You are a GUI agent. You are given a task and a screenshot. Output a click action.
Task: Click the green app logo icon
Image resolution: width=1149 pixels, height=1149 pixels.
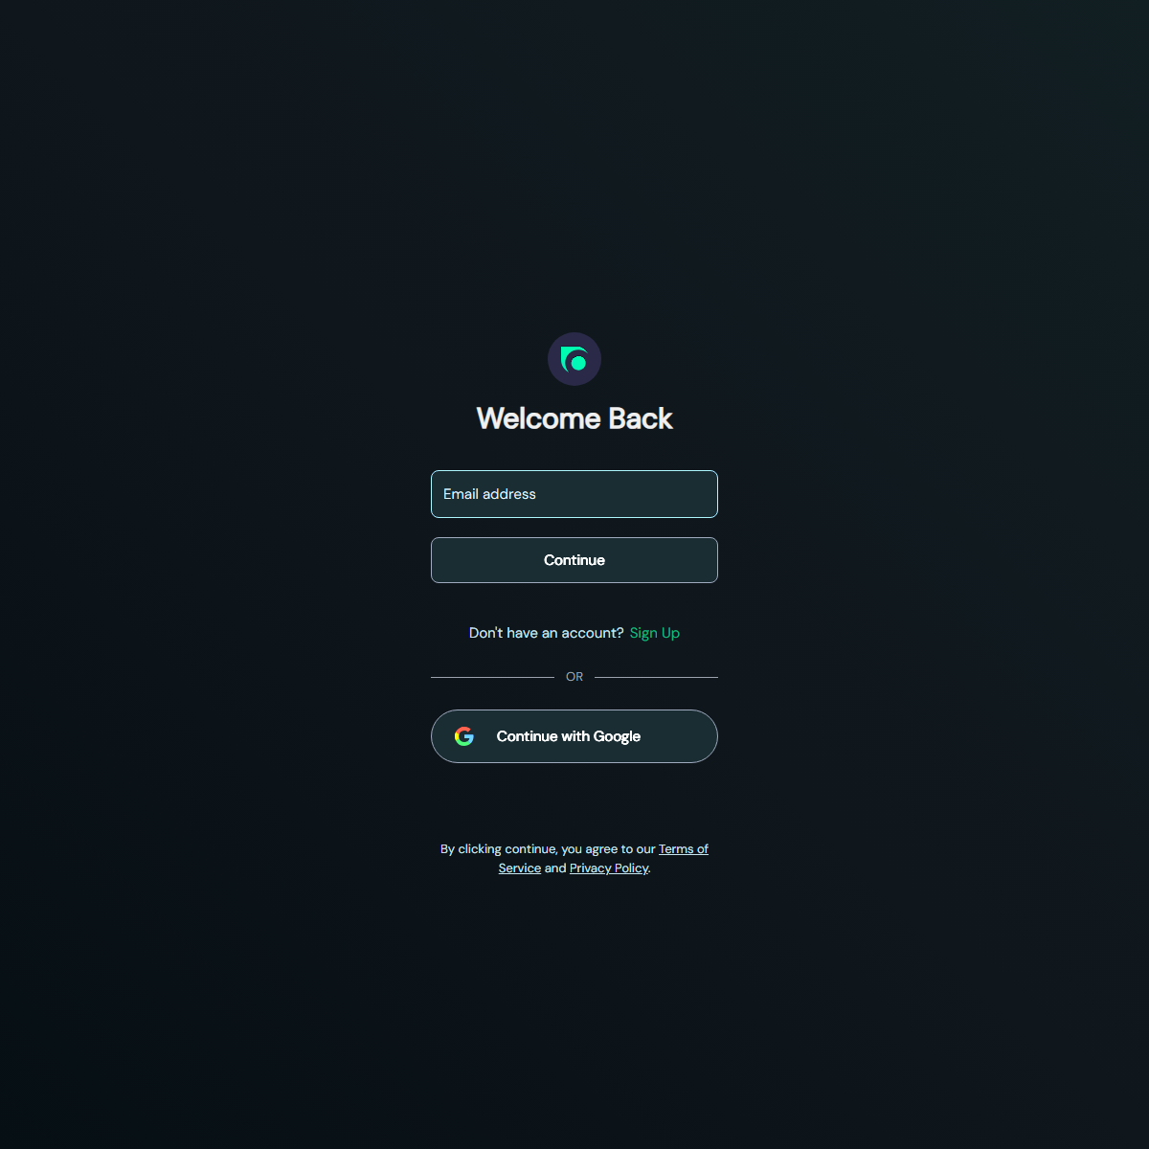[574, 359]
